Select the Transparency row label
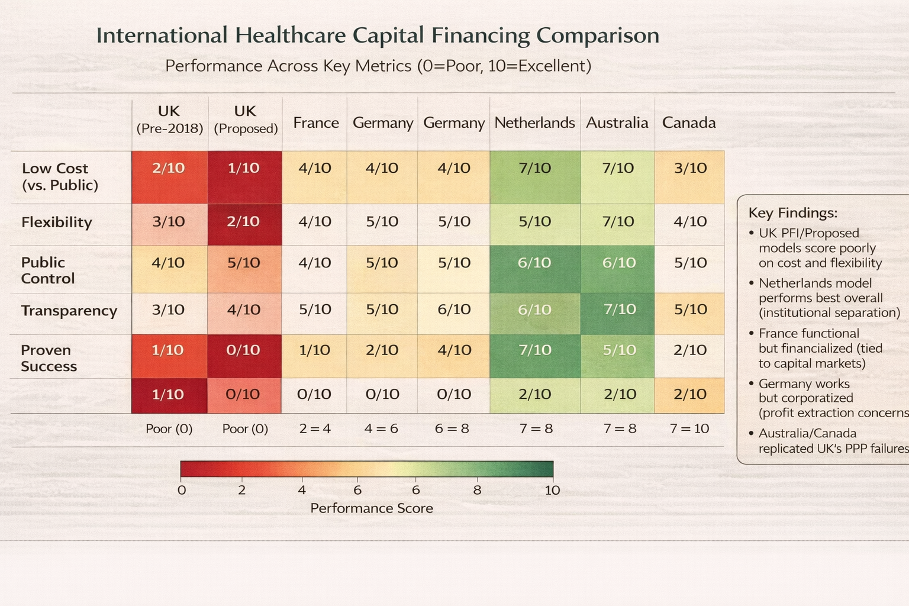 pyautogui.click(x=69, y=311)
